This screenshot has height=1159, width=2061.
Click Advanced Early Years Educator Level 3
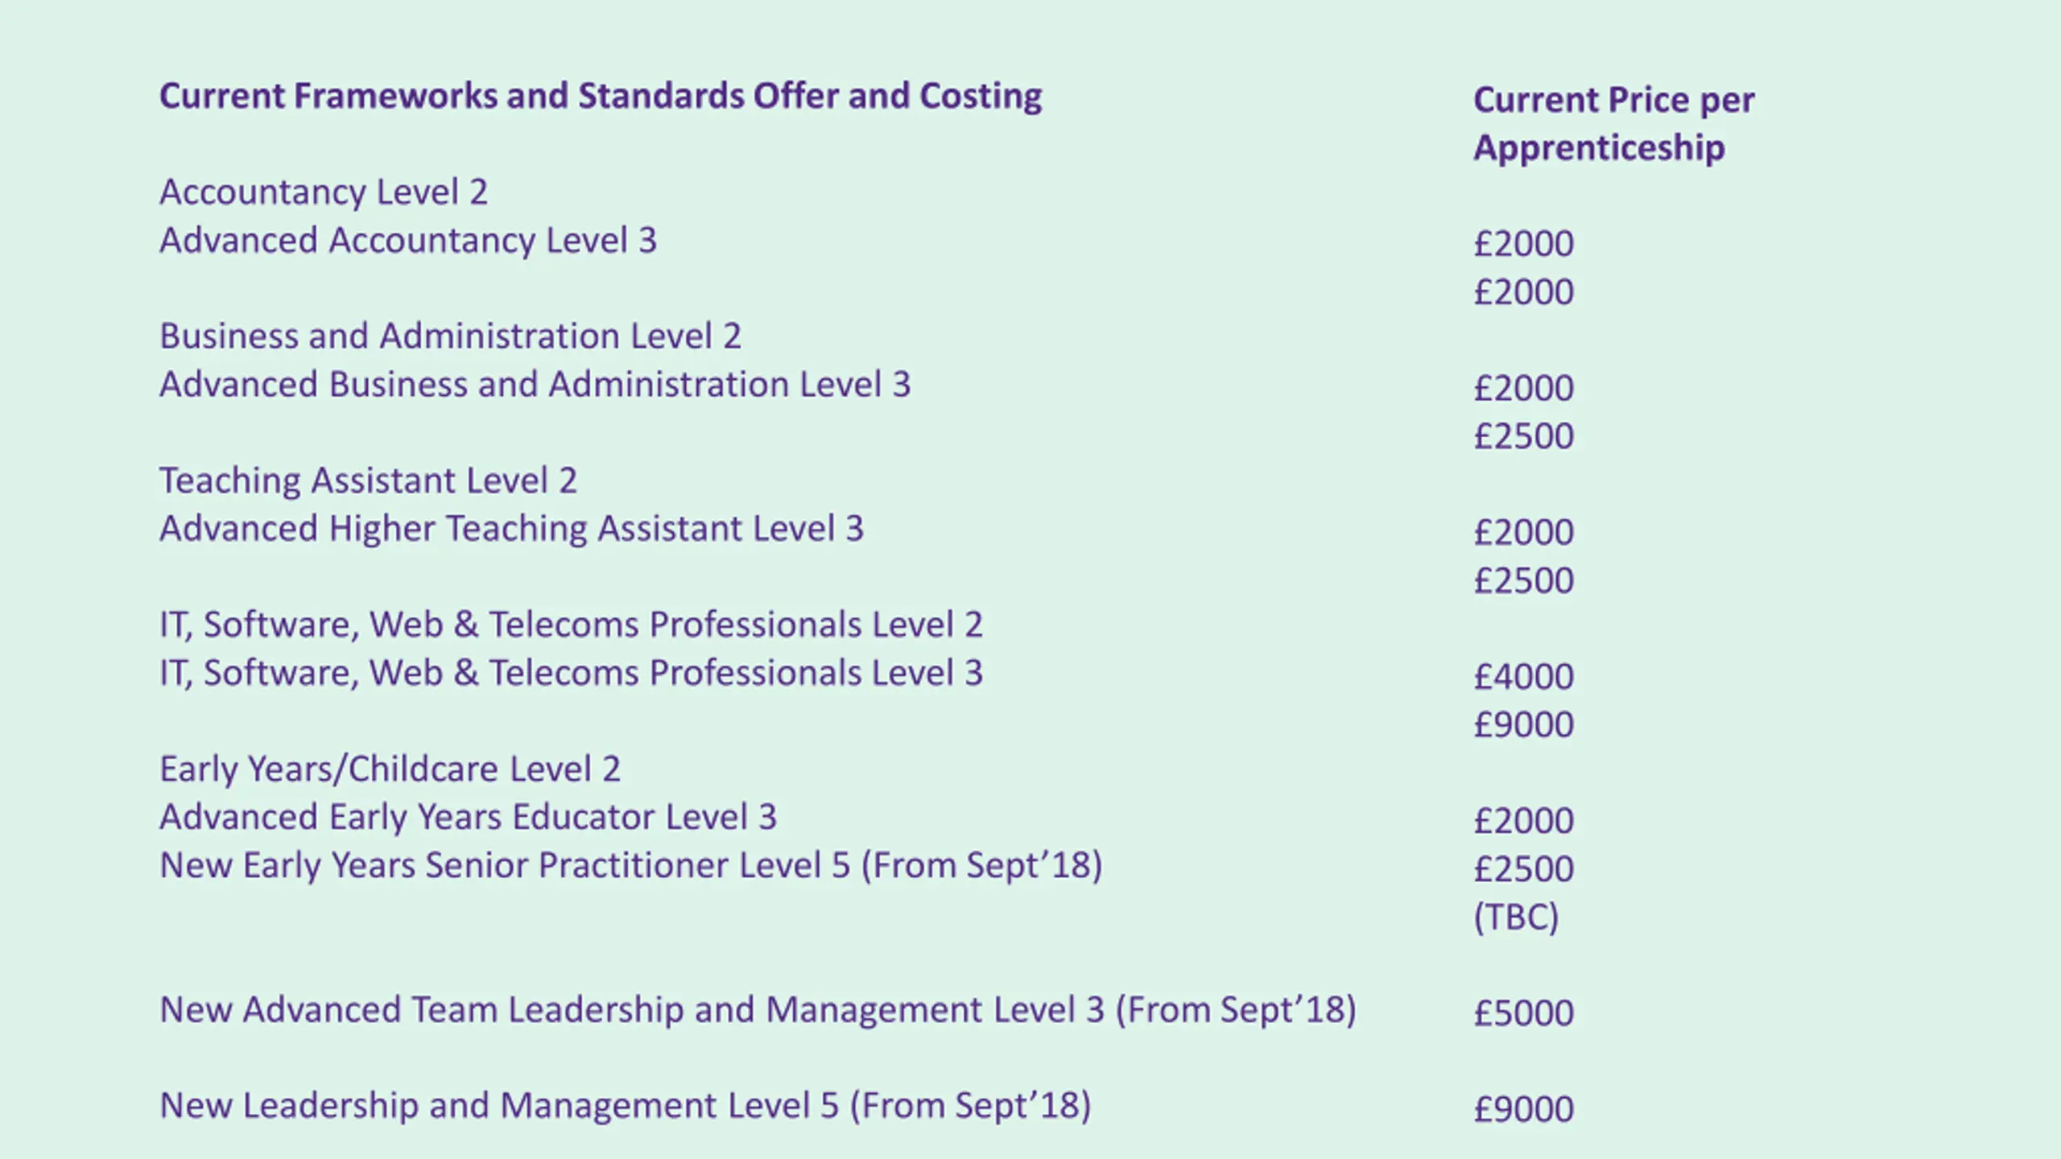tap(468, 817)
